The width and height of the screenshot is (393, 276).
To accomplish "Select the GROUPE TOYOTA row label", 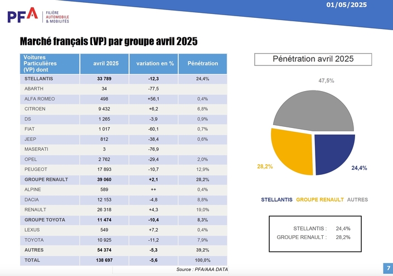I will tap(45, 220).
